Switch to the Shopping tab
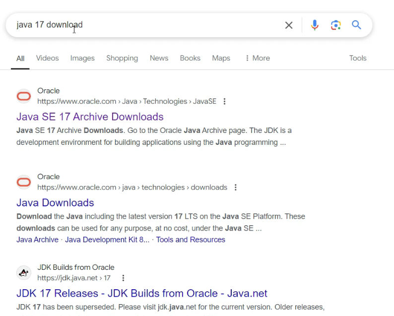 pyautogui.click(x=122, y=58)
